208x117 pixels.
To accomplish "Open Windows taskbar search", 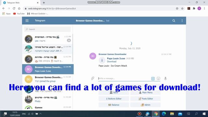I will 196,114.
